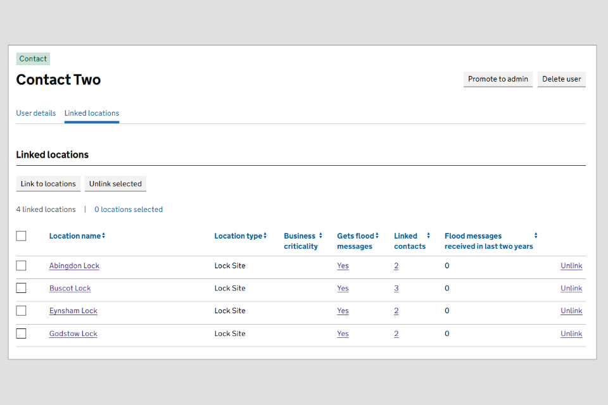
Task: Sort by Flood messages received arrows
Action: [x=536, y=236]
